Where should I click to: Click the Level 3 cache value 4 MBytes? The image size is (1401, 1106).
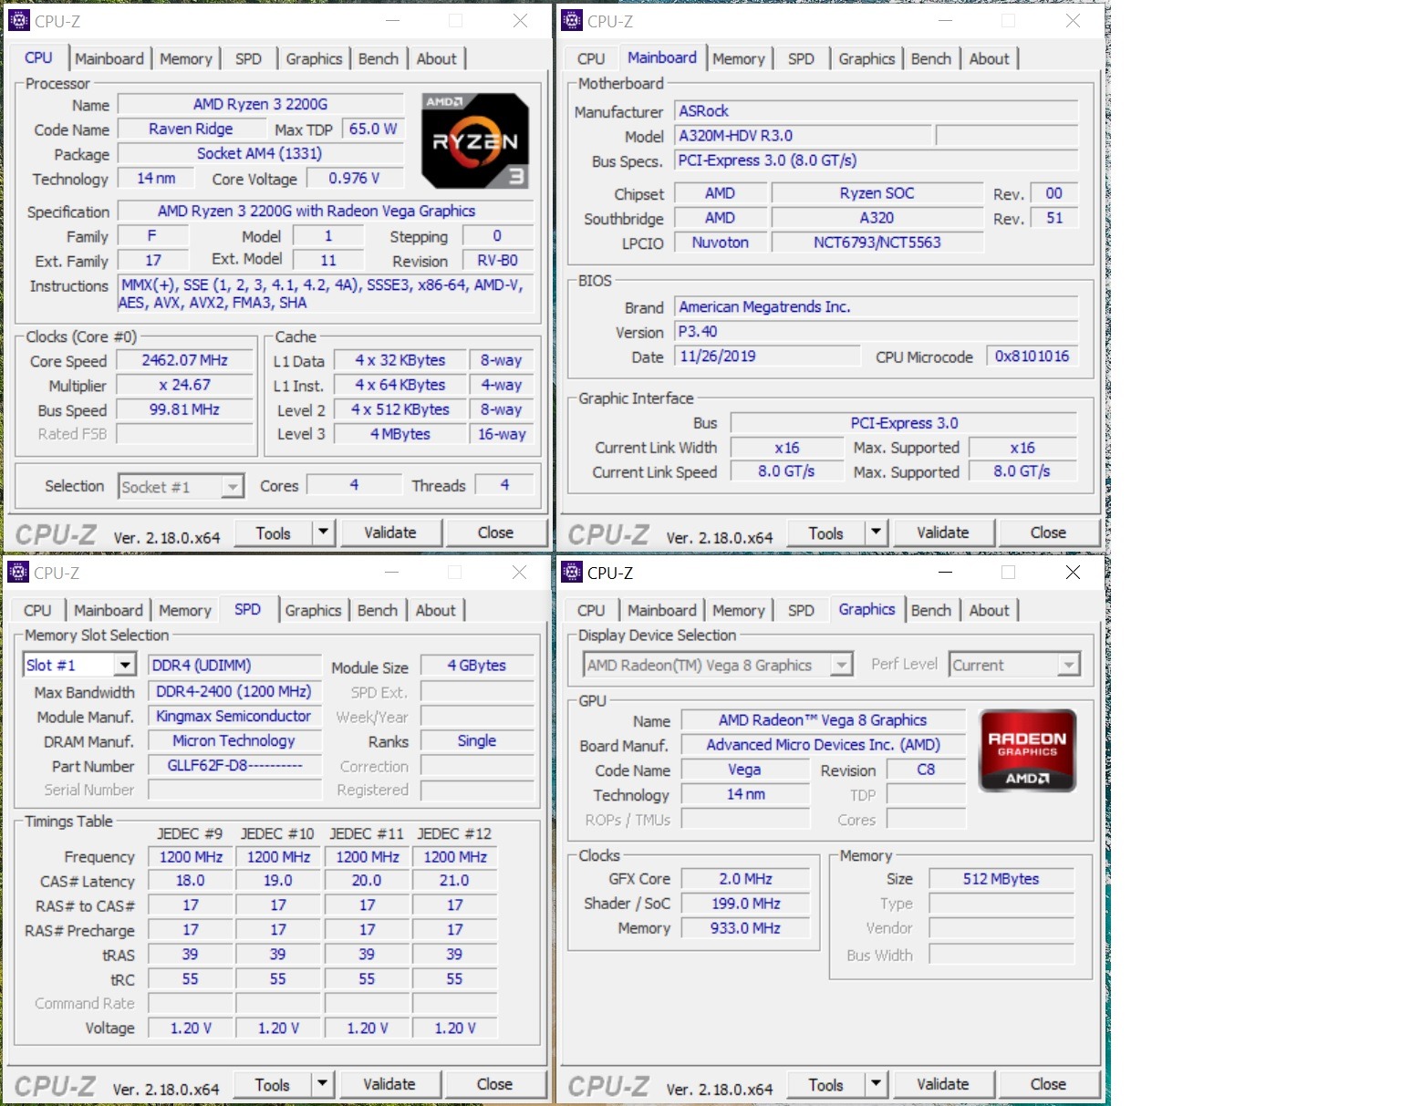pos(400,434)
